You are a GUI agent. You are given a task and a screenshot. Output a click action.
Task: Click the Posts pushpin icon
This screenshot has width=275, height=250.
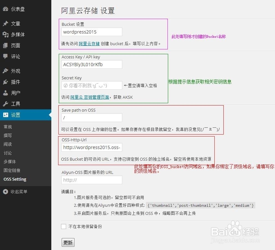[x=5, y=24]
